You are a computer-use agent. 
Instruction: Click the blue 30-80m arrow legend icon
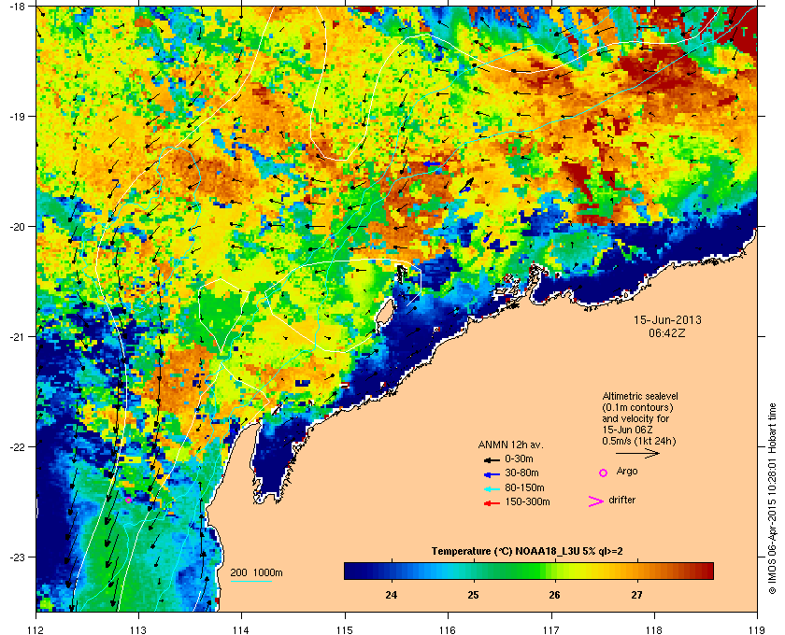(x=492, y=473)
